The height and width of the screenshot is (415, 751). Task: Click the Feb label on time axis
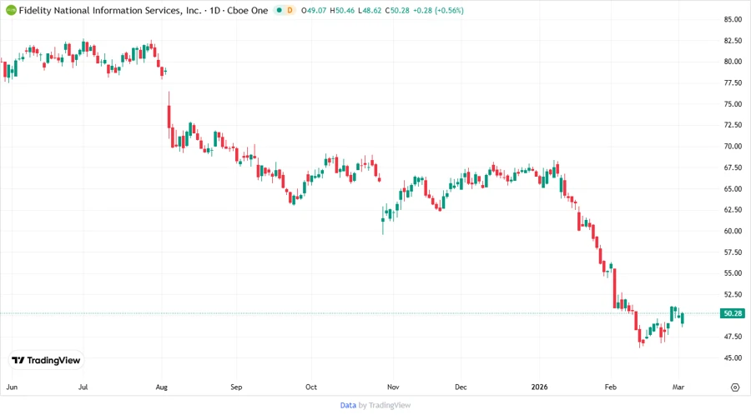click(610, 387)
